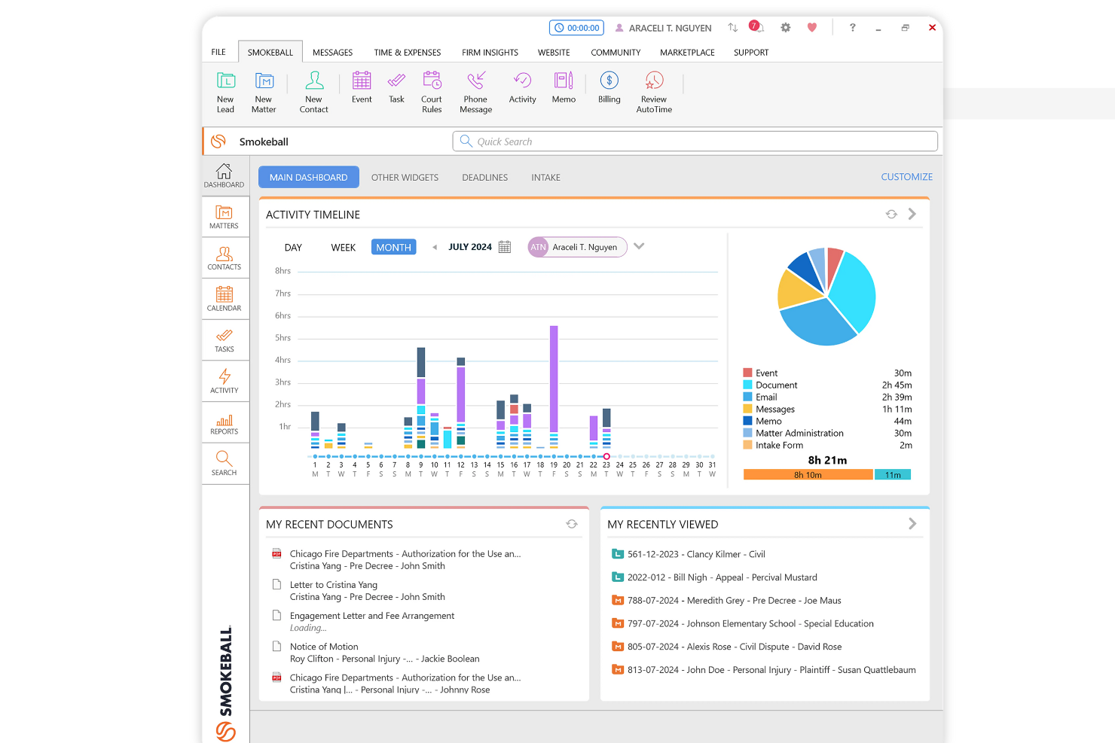
Task: Open the settings gear in the title bar
Action: click(786, 27)
